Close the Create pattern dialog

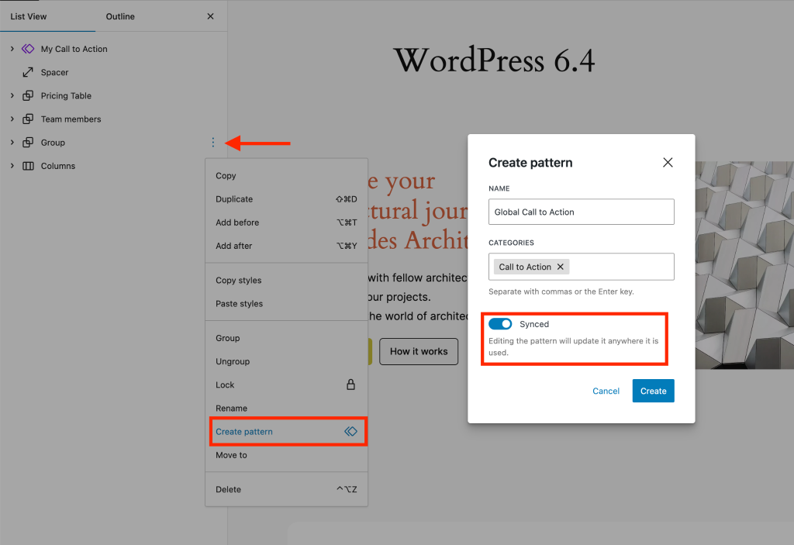(668, 162)
